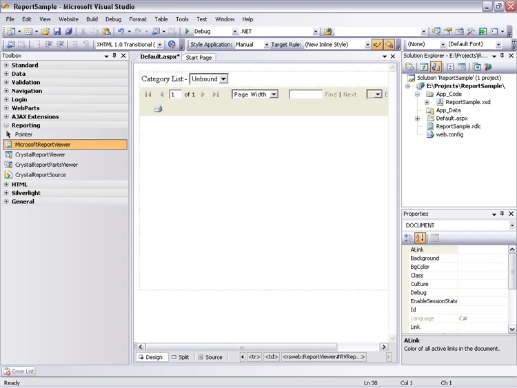The width and height of the screenshot is (517, 388).
Task: Switch to Source view tab
Action: (210, 357)
